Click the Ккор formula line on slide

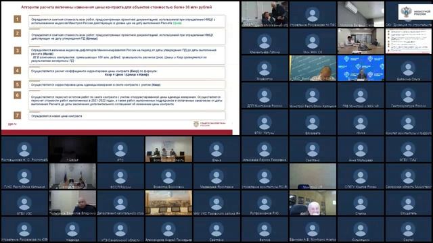pyautogui.click(x=127, y=75)
